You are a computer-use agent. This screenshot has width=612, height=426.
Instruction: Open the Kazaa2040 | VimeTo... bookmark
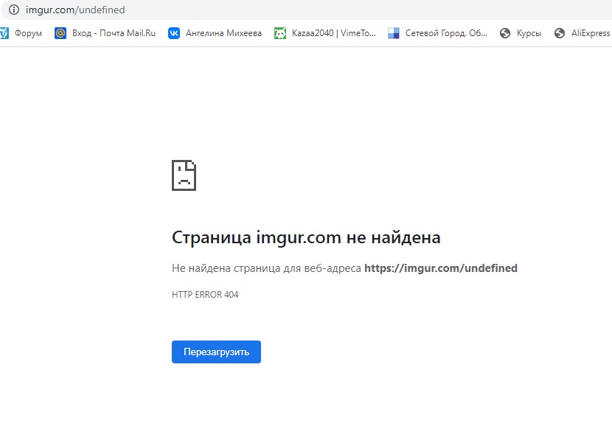pos(334,33)
